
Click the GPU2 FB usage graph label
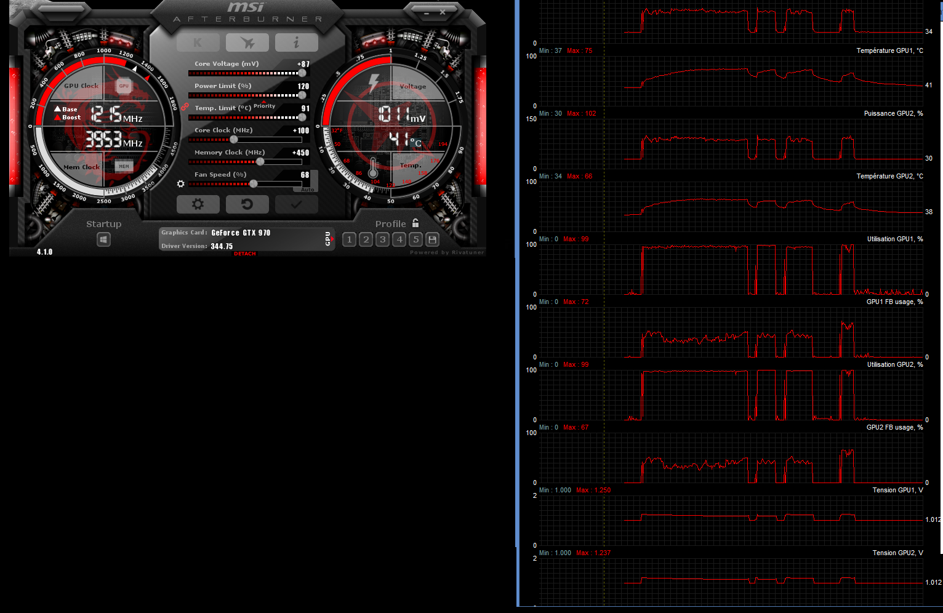tap(894, 427)
